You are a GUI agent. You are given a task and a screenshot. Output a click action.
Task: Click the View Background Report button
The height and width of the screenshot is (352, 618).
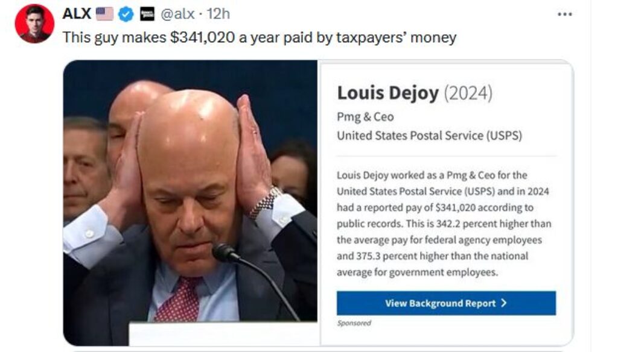(446, 303)
